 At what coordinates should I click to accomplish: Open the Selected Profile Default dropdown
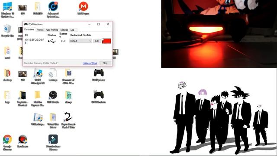[x=81, y=41]
